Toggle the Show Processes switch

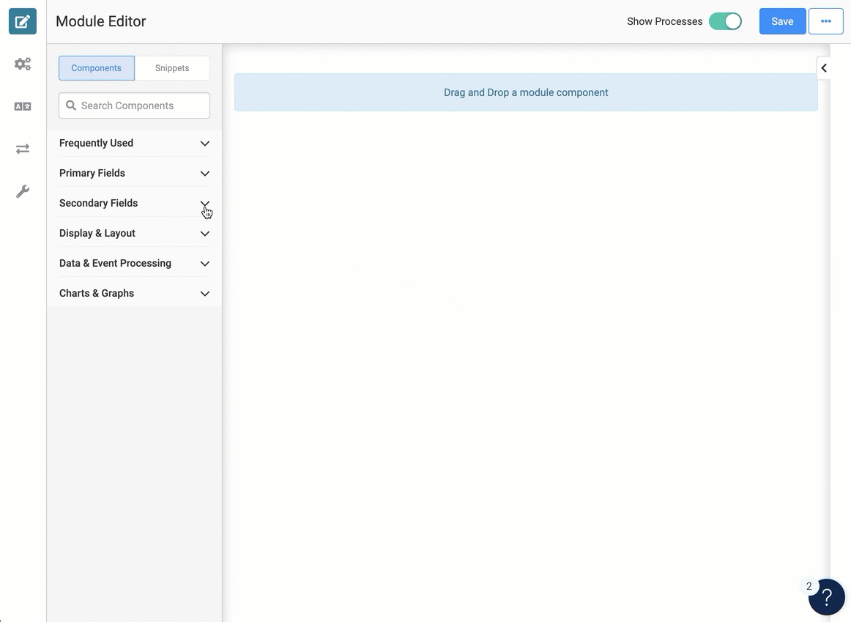pyautogui.click(x=725, y=21)
